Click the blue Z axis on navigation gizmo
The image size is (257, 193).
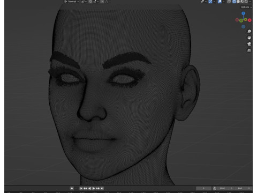tap(243, 13)
